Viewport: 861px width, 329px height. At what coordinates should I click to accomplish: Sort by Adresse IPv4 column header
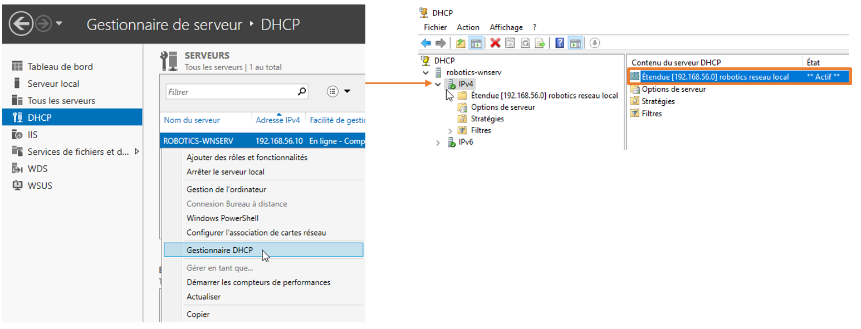pyautogui.click(x=278, y=120)
